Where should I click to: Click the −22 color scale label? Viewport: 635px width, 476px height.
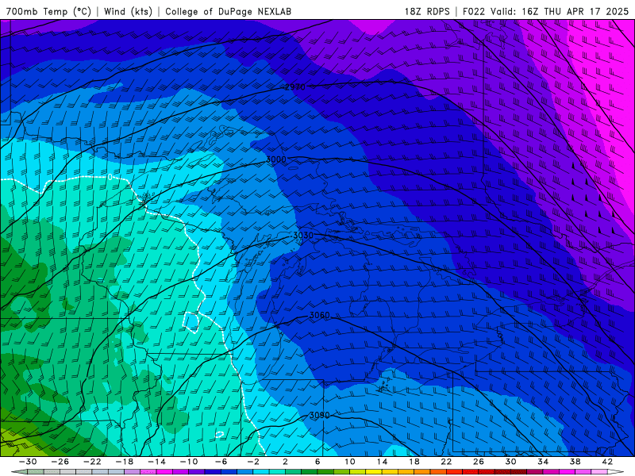(x=92, y=462)
